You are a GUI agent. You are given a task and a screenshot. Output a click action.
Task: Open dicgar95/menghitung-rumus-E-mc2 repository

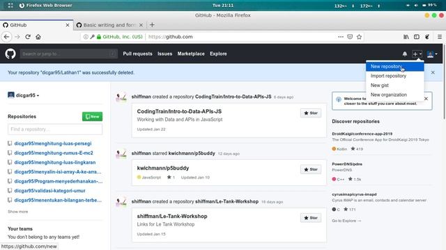[54, 153]
